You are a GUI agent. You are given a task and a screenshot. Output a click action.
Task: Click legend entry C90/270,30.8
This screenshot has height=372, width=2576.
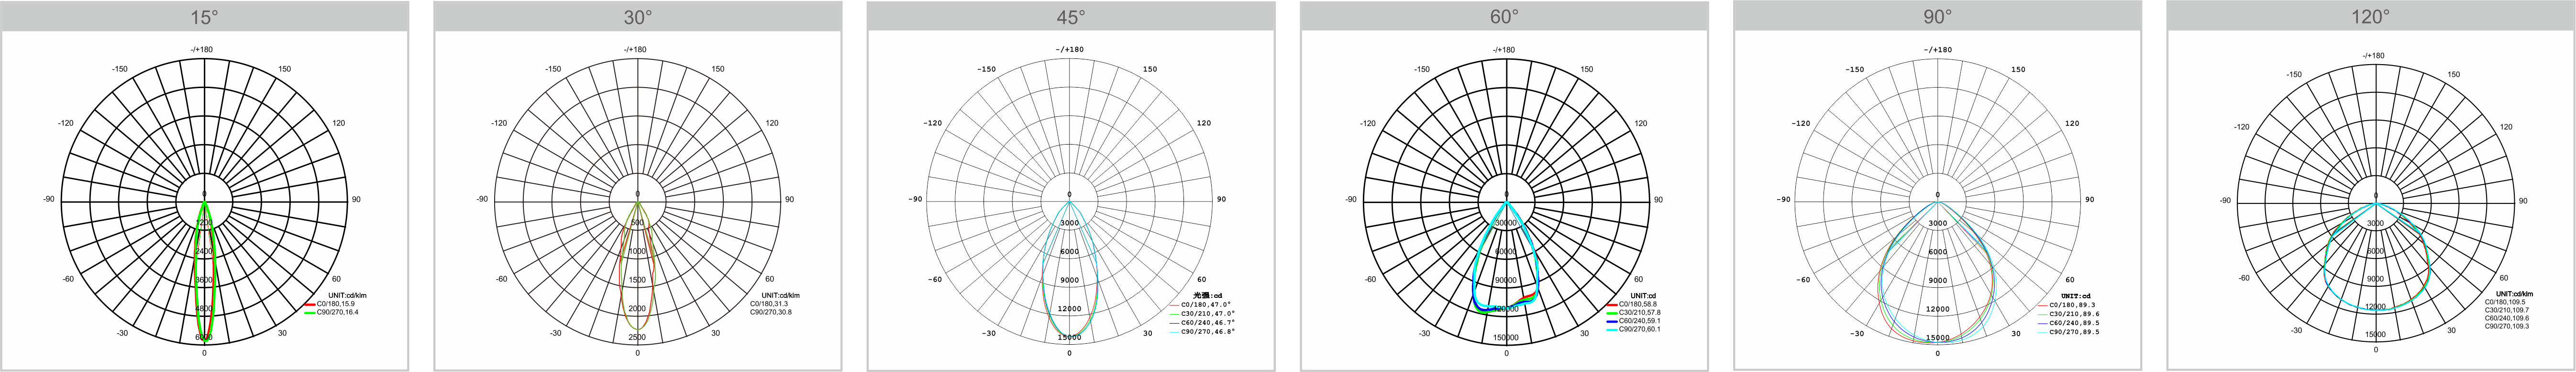[x=771, y=313]
